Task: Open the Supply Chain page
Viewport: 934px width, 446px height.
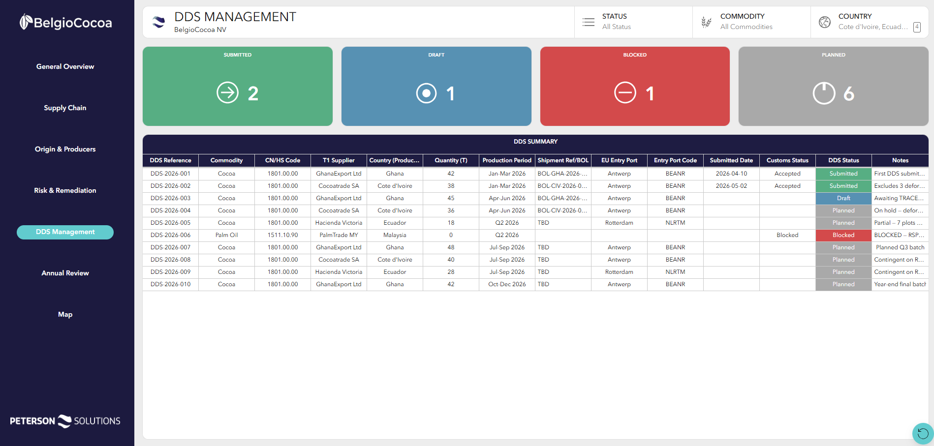Action: coord(65,108)
